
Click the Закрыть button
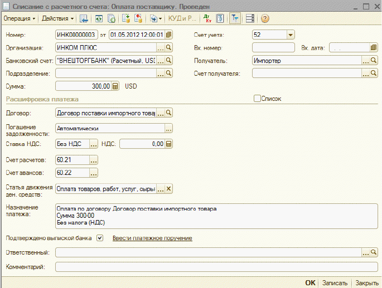coord(367,282)
